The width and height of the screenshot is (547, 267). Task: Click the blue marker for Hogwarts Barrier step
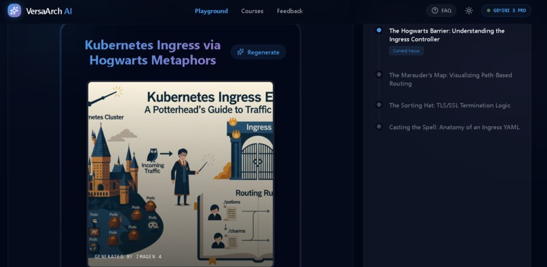pyautogui.click(x=379, y=30)
